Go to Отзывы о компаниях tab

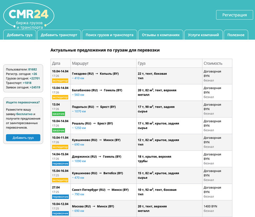tap(161, 35)
